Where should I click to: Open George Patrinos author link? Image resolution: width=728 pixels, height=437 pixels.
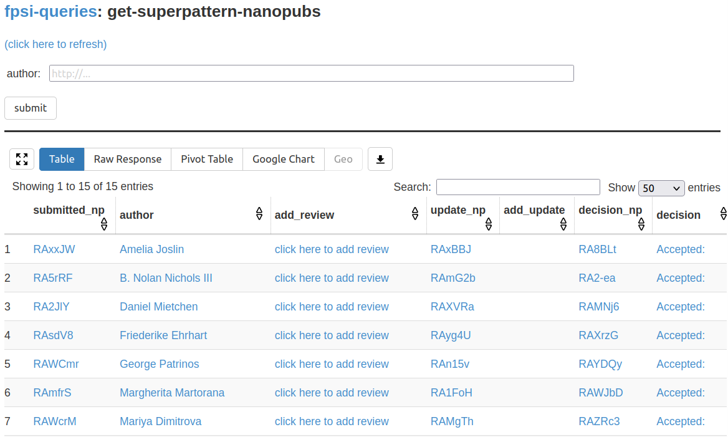(x=160, y=364)
